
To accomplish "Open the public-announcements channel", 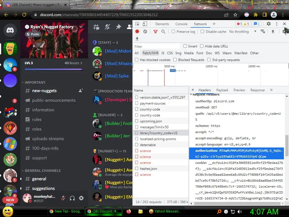I will (54, 100).
